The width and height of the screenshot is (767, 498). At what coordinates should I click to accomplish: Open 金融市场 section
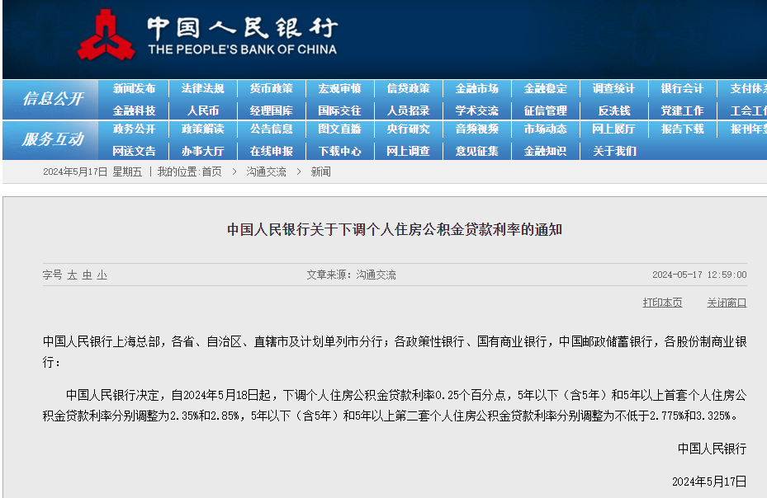pos(476,89)
